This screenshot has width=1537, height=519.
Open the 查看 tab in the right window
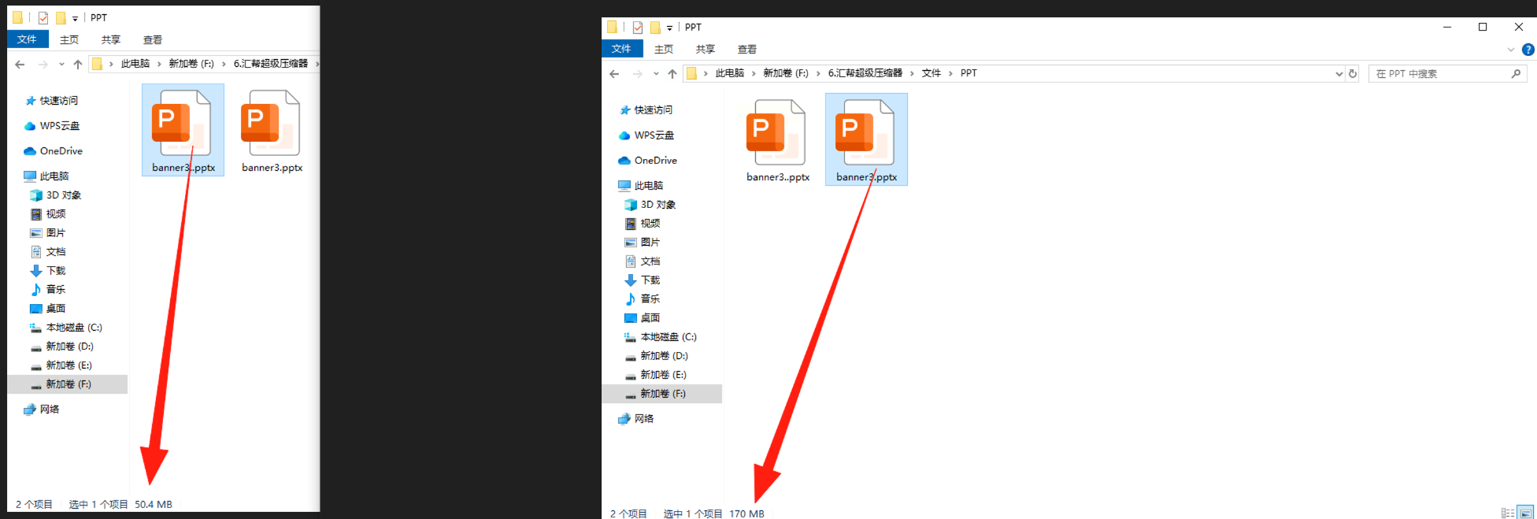(746, 49)
